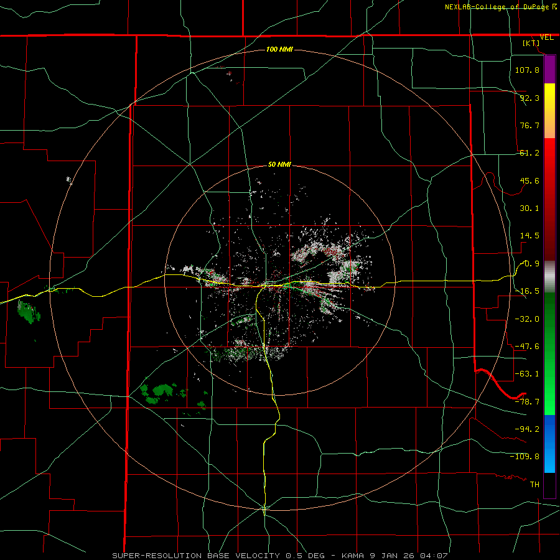Viewport: 560px width, 560px height.
Task: Click the 76.7 scale value
Action: (x=530, y=125)
